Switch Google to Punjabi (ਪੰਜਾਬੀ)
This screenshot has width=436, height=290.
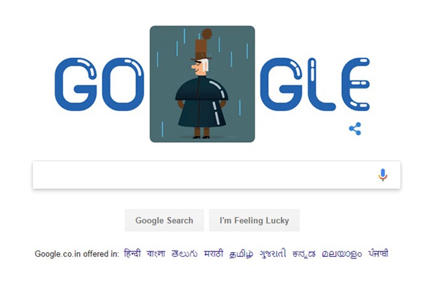(378, 253)
